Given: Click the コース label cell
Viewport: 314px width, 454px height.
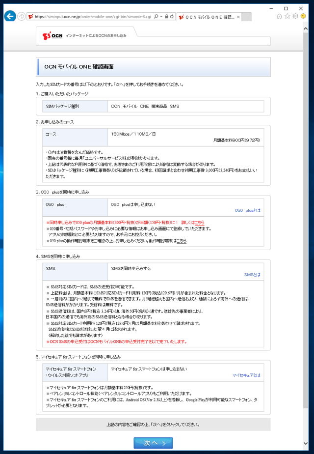Looking at the screenshot, I should [75, 137].
